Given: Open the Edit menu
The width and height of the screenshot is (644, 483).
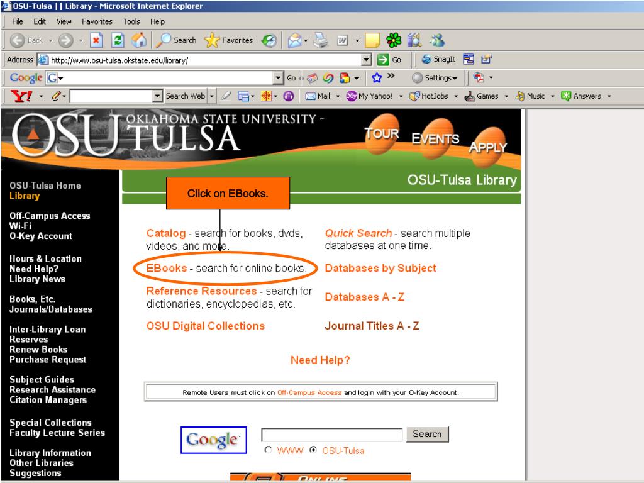Looking at the screenshot, I should 40,21.
